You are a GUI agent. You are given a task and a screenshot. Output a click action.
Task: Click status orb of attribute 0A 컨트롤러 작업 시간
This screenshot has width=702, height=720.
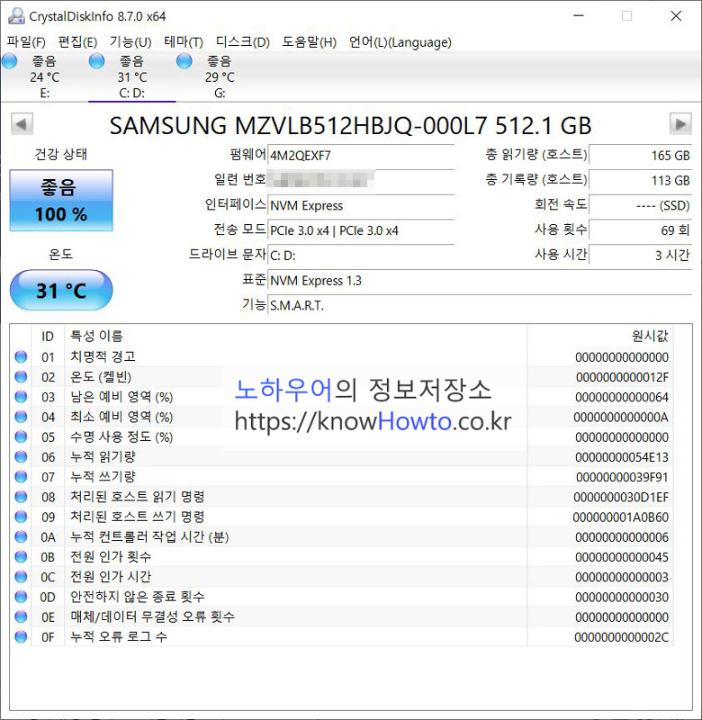21,536
